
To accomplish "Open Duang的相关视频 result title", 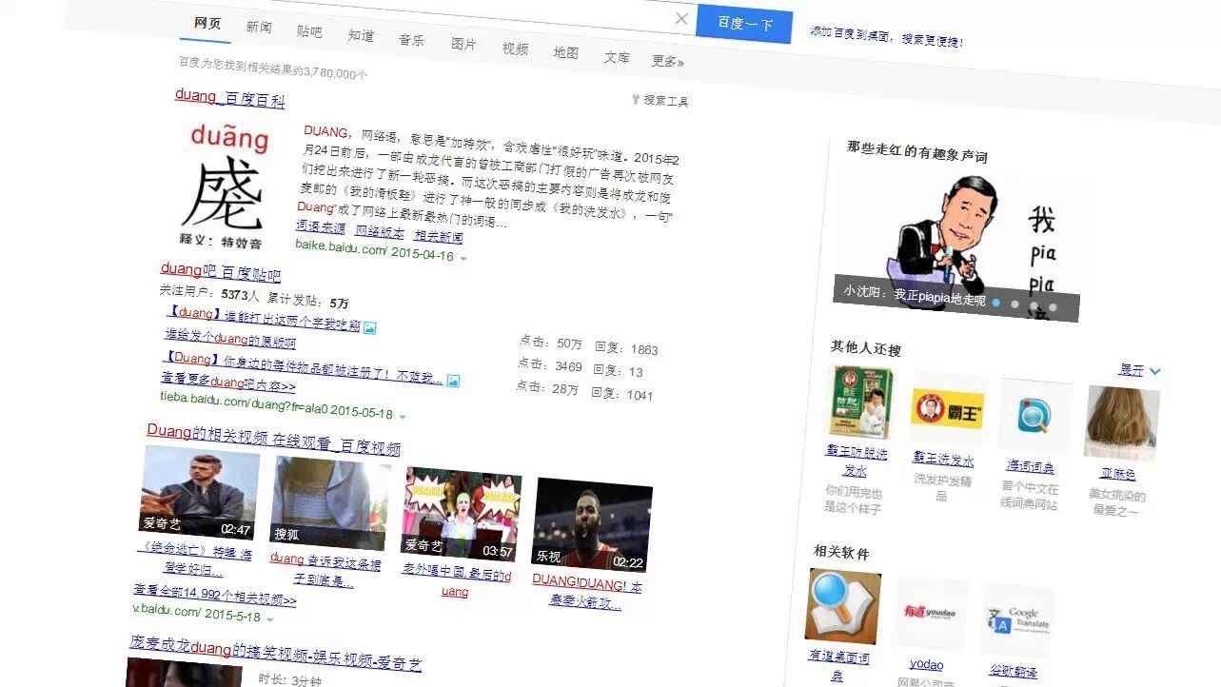I will [273, 439].
